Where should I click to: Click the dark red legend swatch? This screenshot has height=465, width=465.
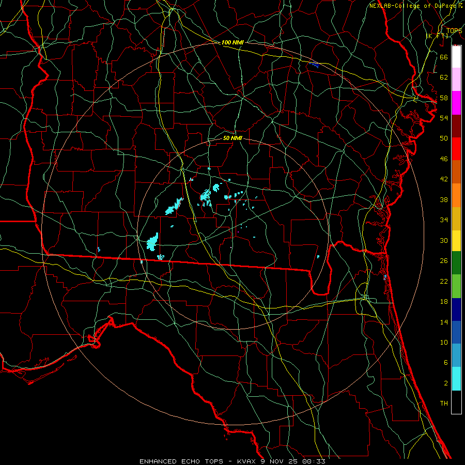point(456,126)
